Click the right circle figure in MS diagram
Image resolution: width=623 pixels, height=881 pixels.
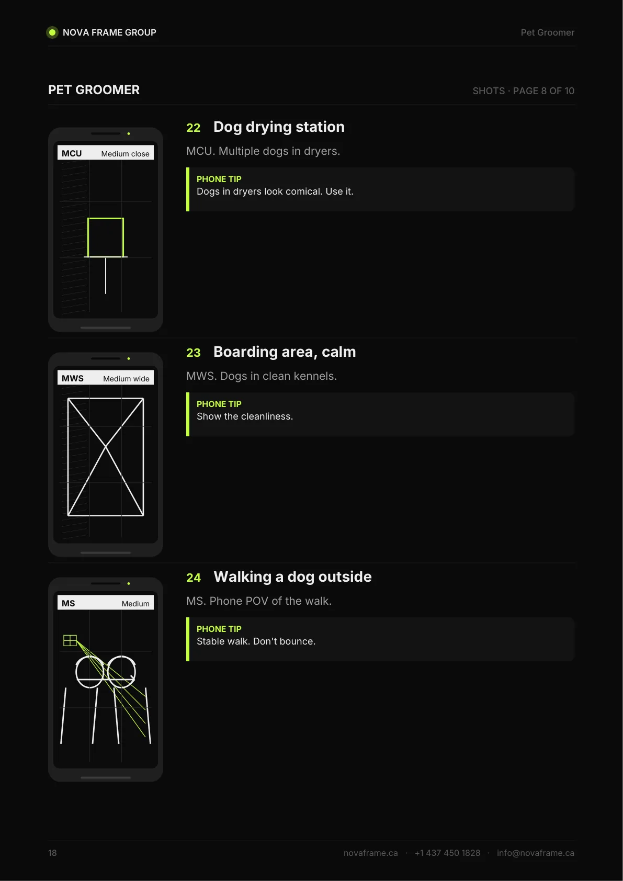(122, 672)
